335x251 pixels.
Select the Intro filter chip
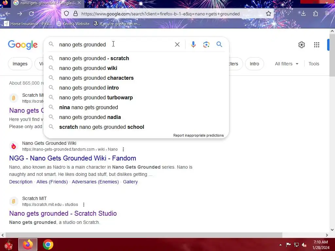pyautogui.click(x=254, y=64)
